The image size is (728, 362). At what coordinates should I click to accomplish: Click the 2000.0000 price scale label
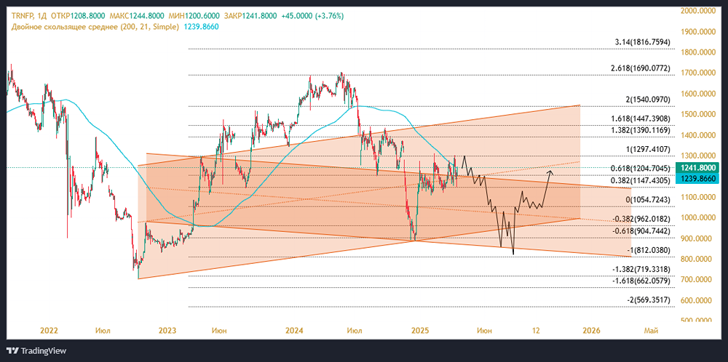click(x=697, y=11)
